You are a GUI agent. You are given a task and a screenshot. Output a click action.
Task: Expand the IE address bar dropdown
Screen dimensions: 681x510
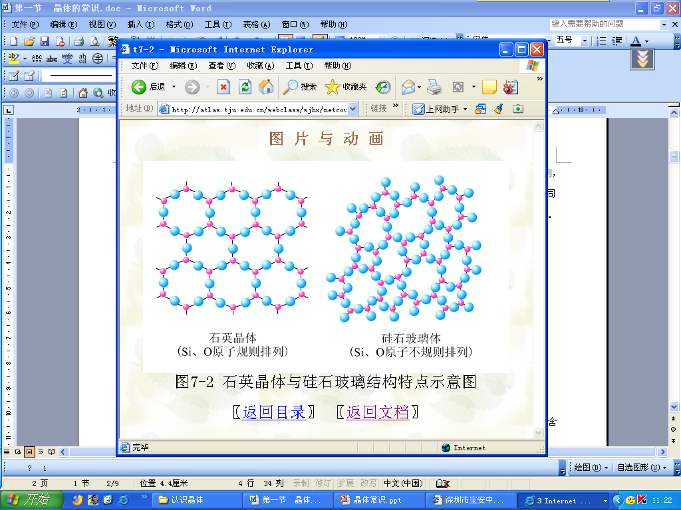352,109
